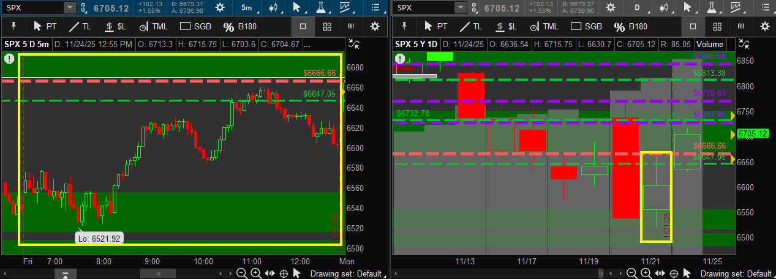
Task: Enable 'All' charts drawing mode in right toolbar
Action: [x=740, y=27]
